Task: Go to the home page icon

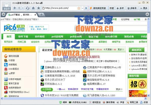Action: click(33, 8)
